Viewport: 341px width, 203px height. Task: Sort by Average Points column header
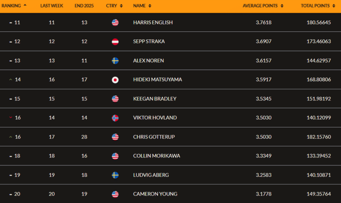click(263, 6)
